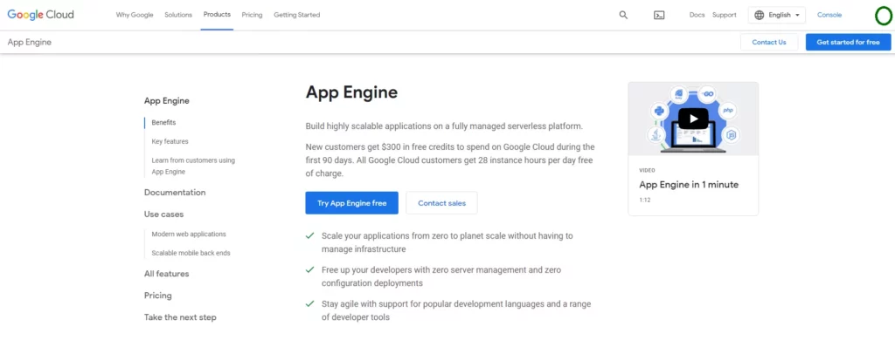Click the Google Cloud logo

pos(40,15)
